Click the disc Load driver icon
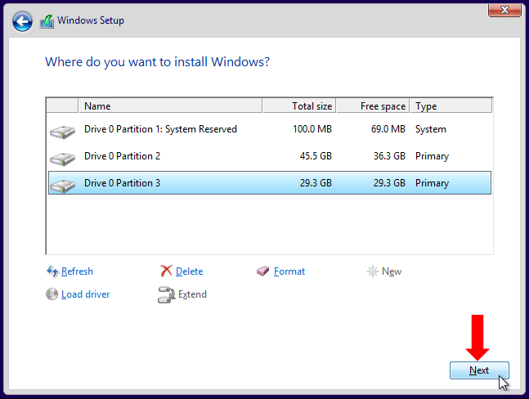This screenshot has height=399, width=529. coord(52,294)
